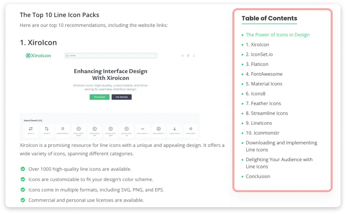Select the horizontal swap arrows icon
Screen dimensions: 346x214
pyautogui.click(x=31, y=129)
